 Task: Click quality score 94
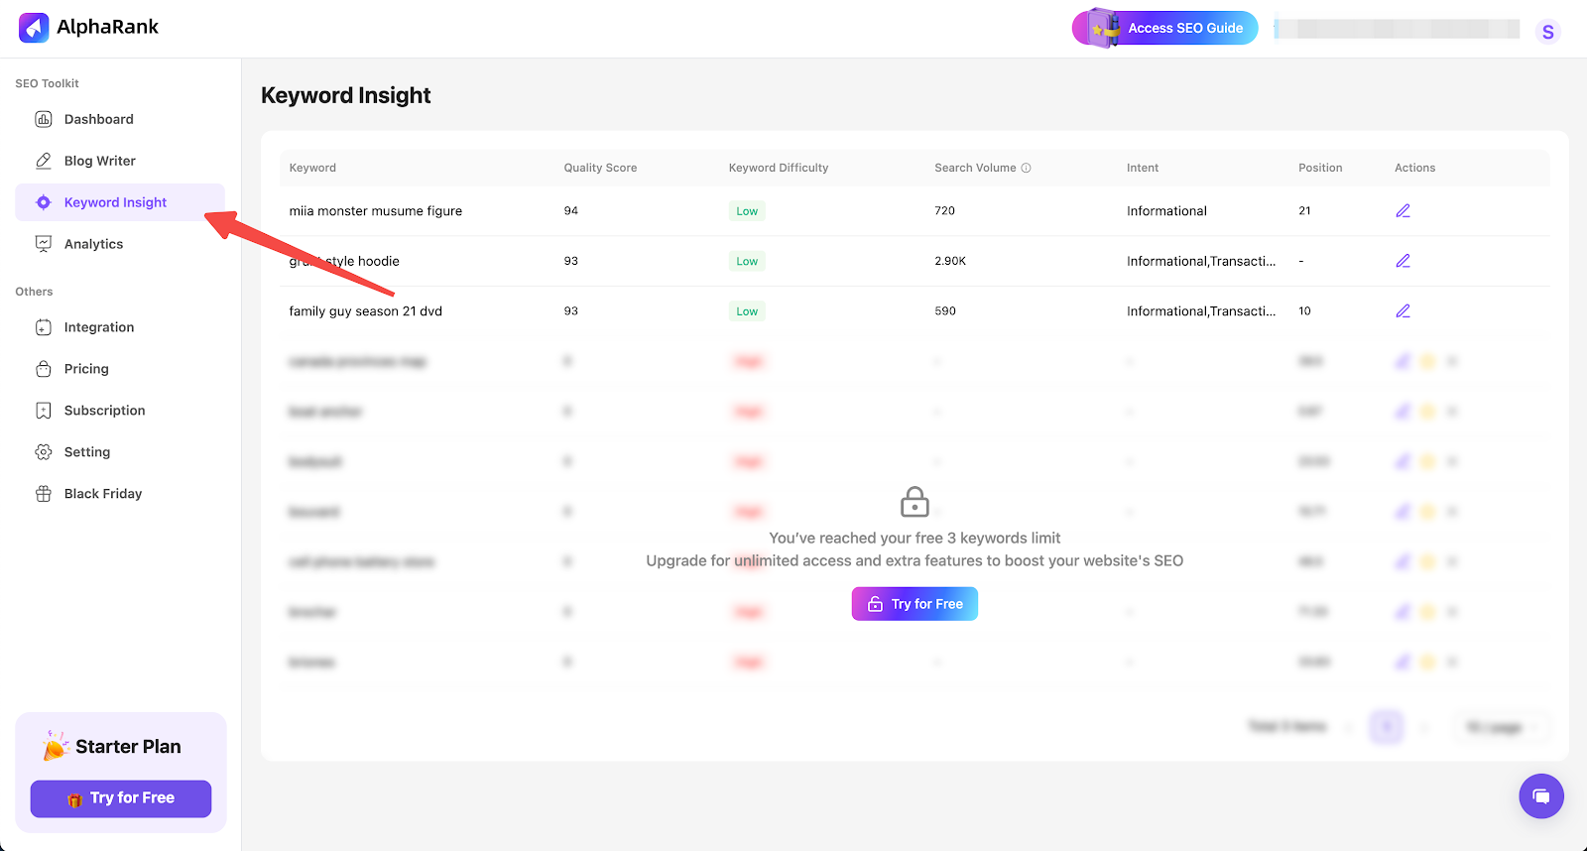coord(571,210)
